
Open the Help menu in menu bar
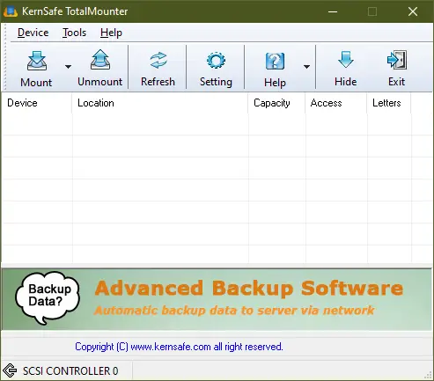coord(111,33)
